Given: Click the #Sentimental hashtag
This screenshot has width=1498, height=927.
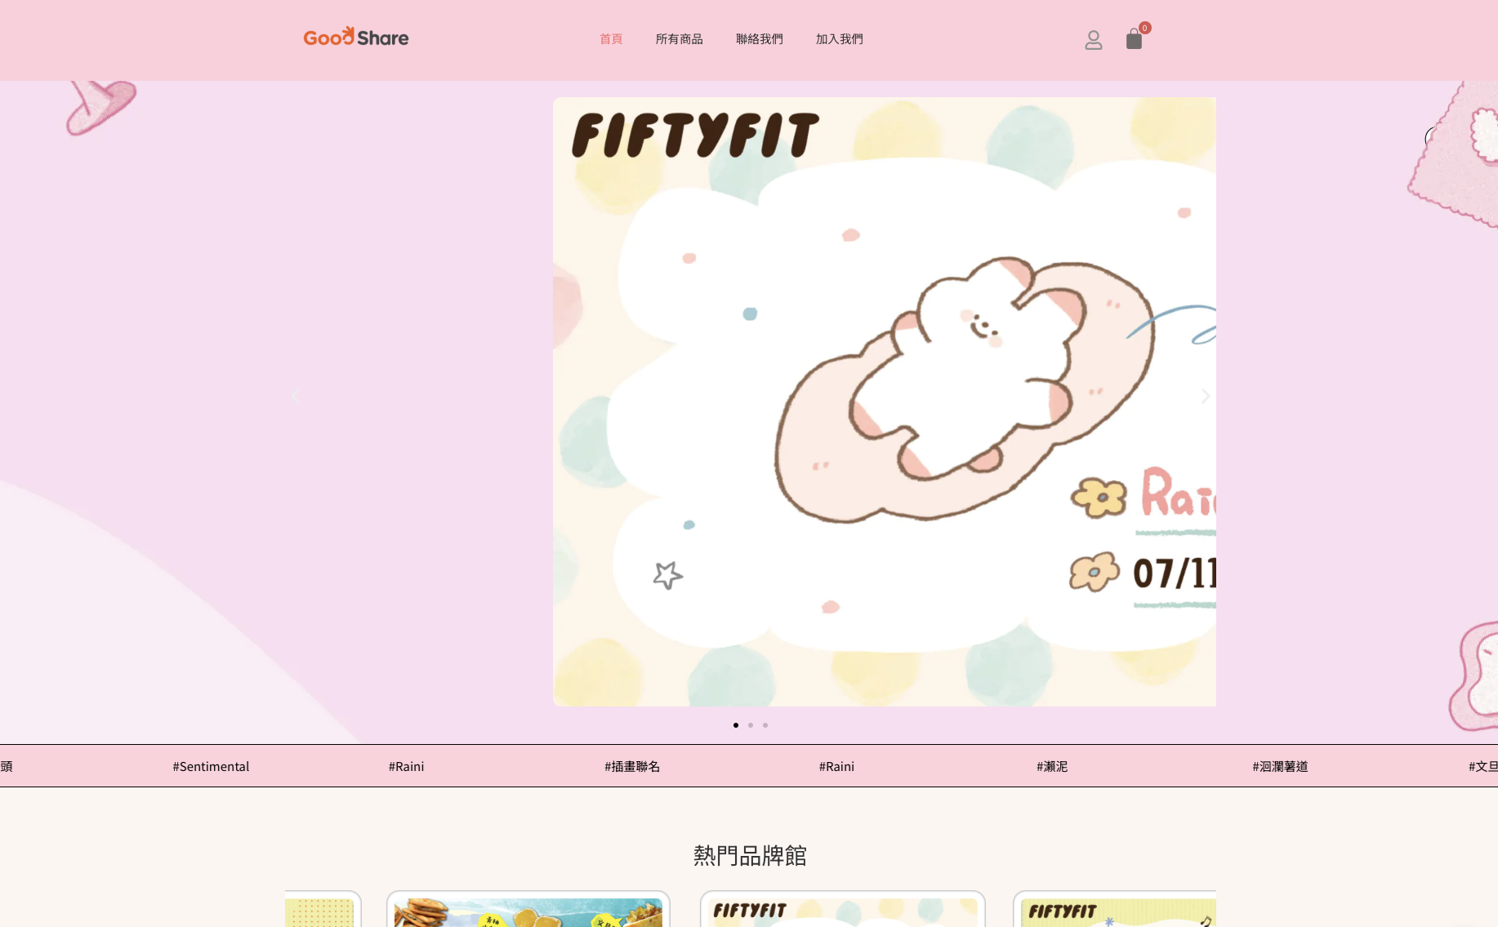Looking at the screenshot, I should [211, 766].
